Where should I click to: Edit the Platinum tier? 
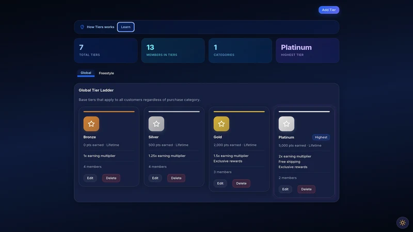[285, 189]
